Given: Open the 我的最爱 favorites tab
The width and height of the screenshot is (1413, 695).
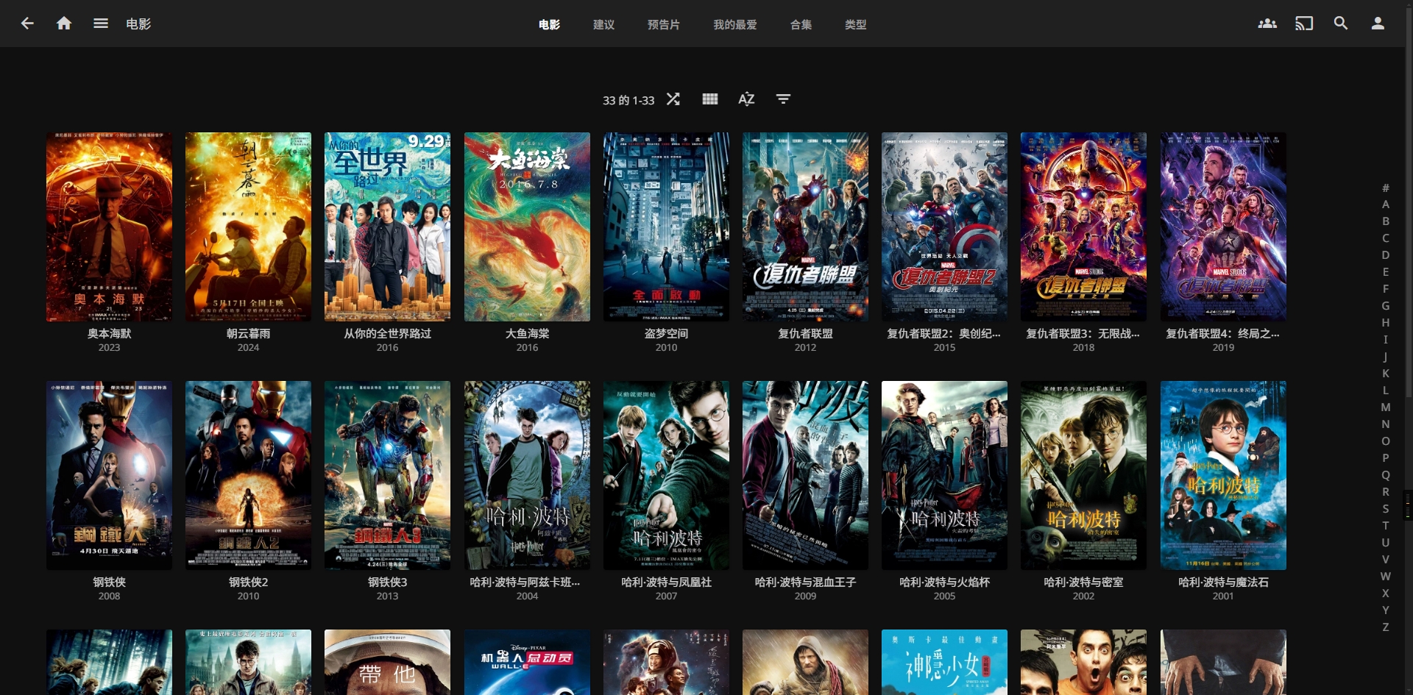Looking at the screenshot, I should tap(734, 24).
